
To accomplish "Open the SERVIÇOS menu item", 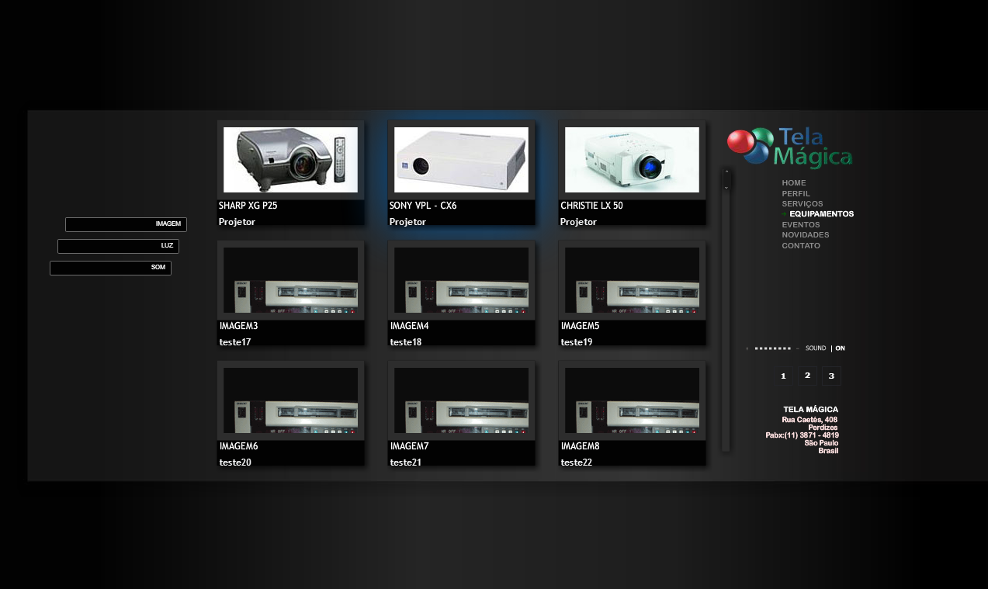I will click(x=803, y=204).
